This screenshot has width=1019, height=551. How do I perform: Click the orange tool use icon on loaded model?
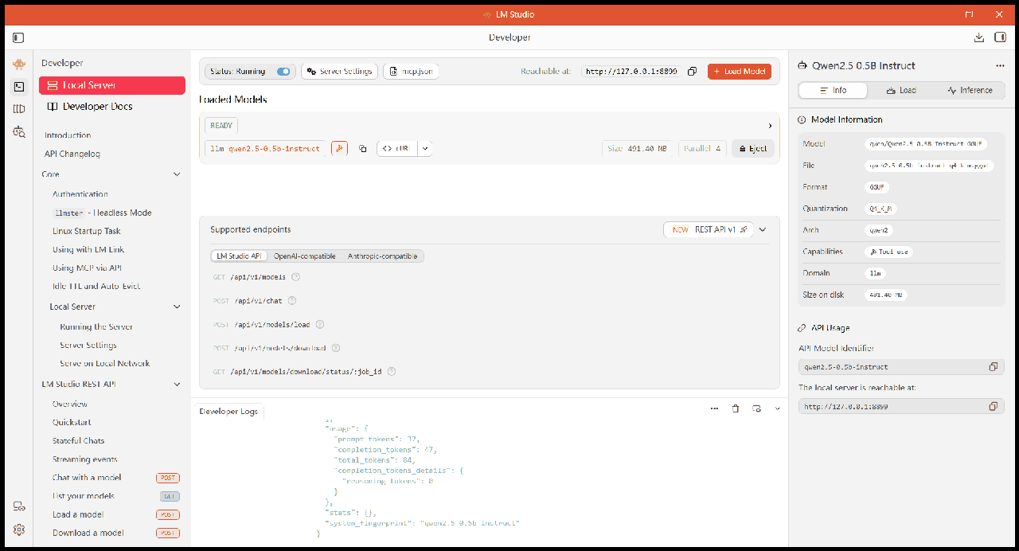point(339,148)
